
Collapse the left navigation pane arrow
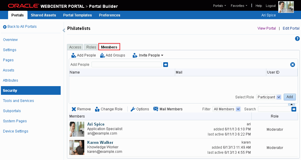(x=64, y=30)
